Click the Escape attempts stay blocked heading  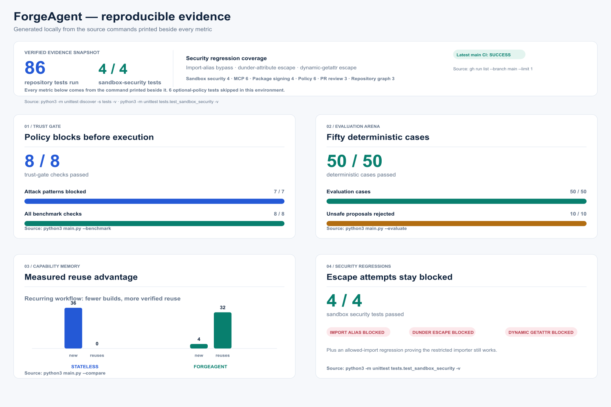point(389,277)
